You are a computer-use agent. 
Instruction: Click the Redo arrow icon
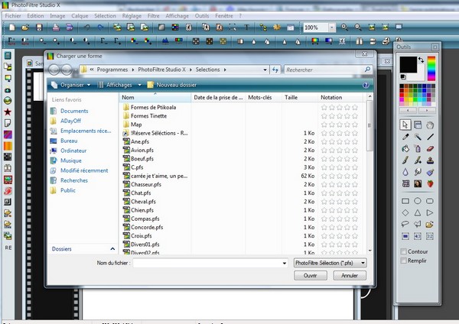(100, 28)
